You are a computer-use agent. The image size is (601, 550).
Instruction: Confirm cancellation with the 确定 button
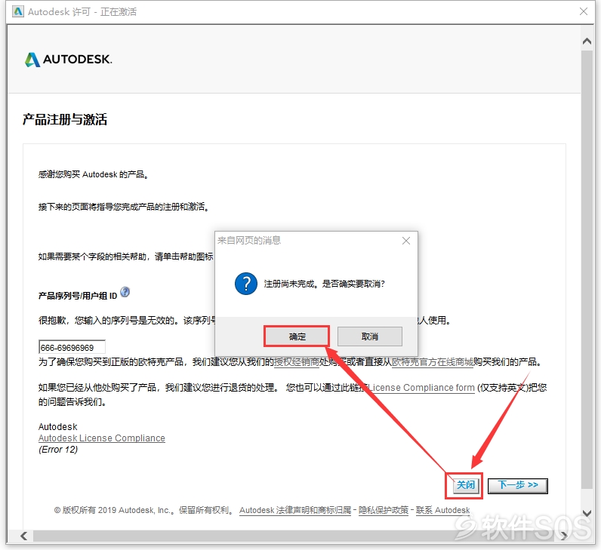(x=297, y=336)
